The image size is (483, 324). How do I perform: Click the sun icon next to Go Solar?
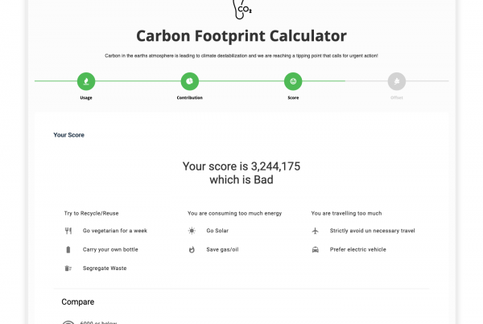coord(192,231)
